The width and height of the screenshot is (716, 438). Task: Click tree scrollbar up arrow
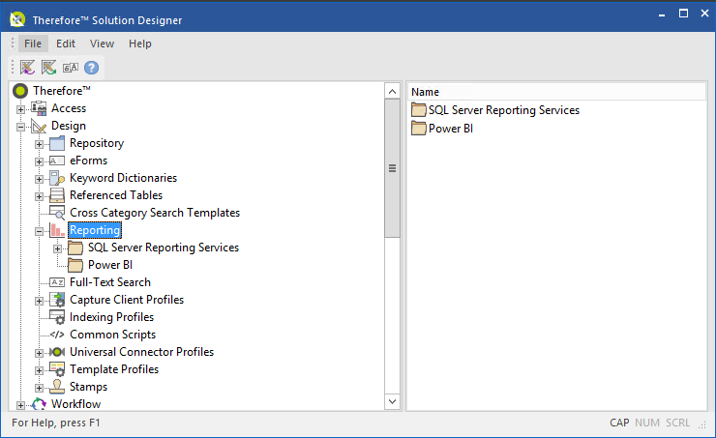click(x=392, y=91)
